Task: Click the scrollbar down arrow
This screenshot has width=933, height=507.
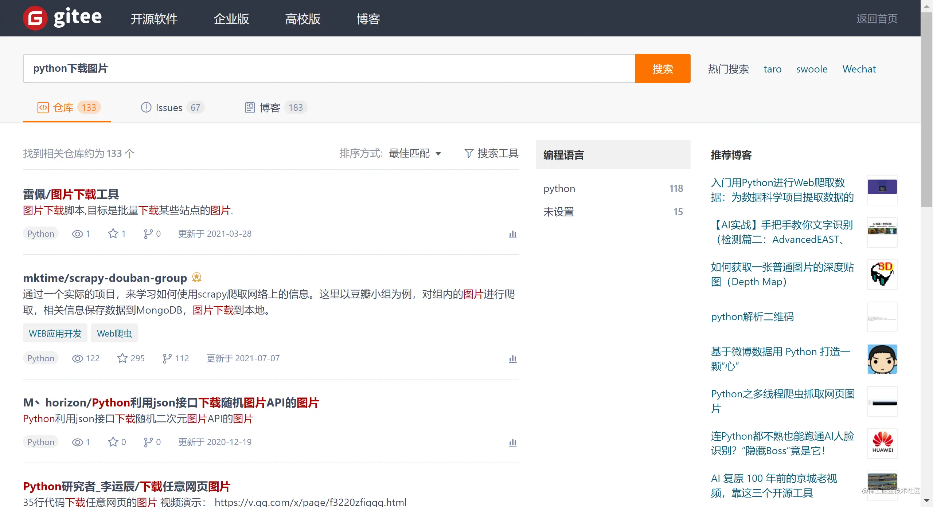Action: pos(927,500)
